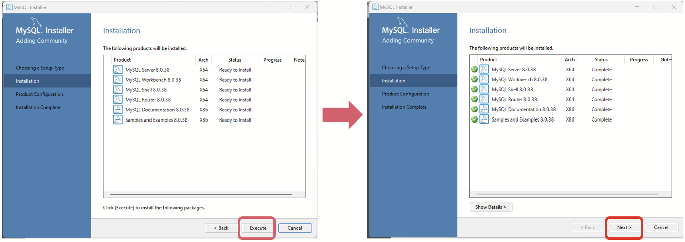Select the Choosing a Setup Type step in the right window
Screen dimensions: 685x242
pos(406,67)
